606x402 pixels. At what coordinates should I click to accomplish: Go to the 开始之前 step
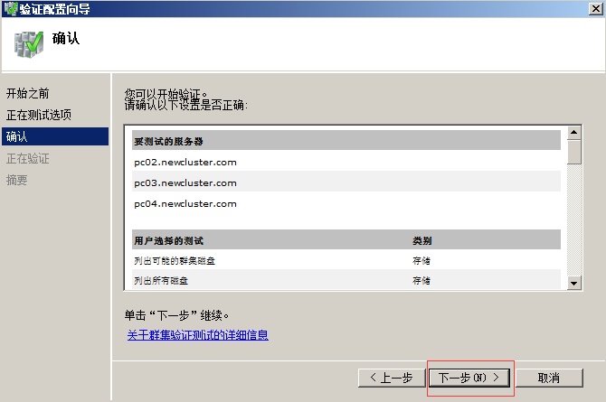click(x=27, y=93)
